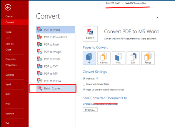This screenshot has width=175, height=127.
Task: Select the PDF to Word label
Action: tap(52, 30)
